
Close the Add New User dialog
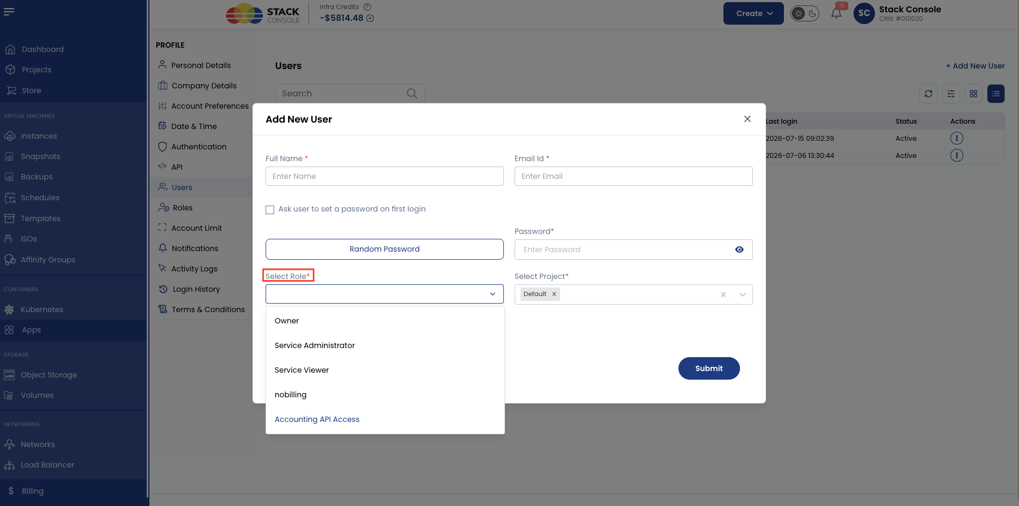[748, 119]
